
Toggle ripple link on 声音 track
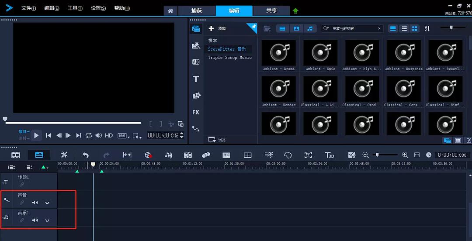pyautogui.click(x=22, y=203)
